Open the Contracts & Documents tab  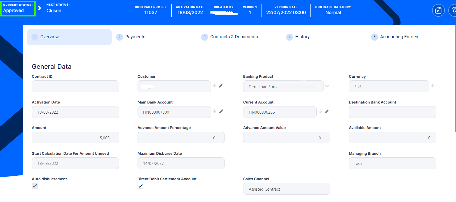[x=234, y=37]
